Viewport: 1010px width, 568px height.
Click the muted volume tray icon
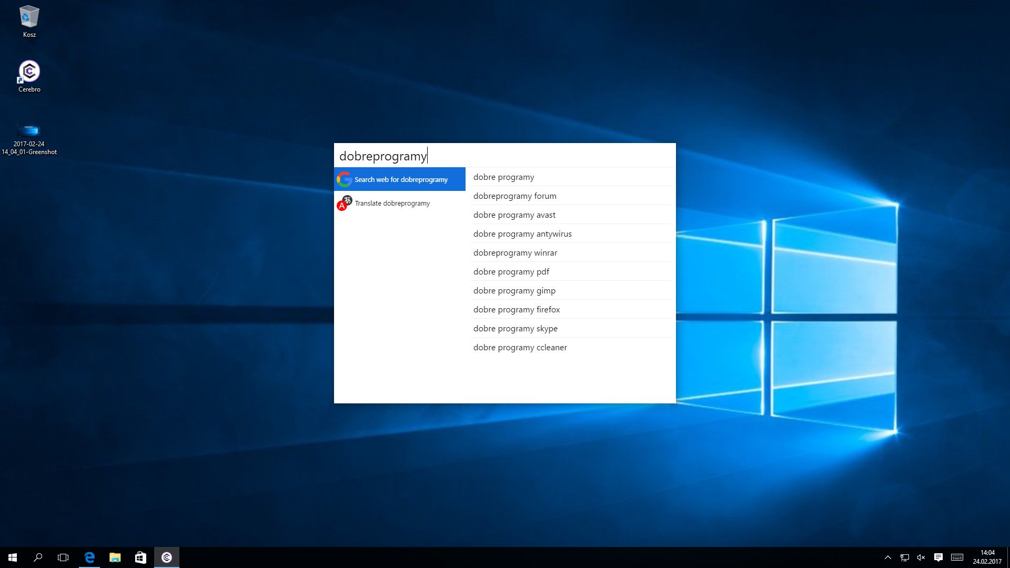tap(921, 557)
